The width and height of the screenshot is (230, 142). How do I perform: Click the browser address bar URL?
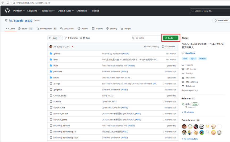[33, 3]
